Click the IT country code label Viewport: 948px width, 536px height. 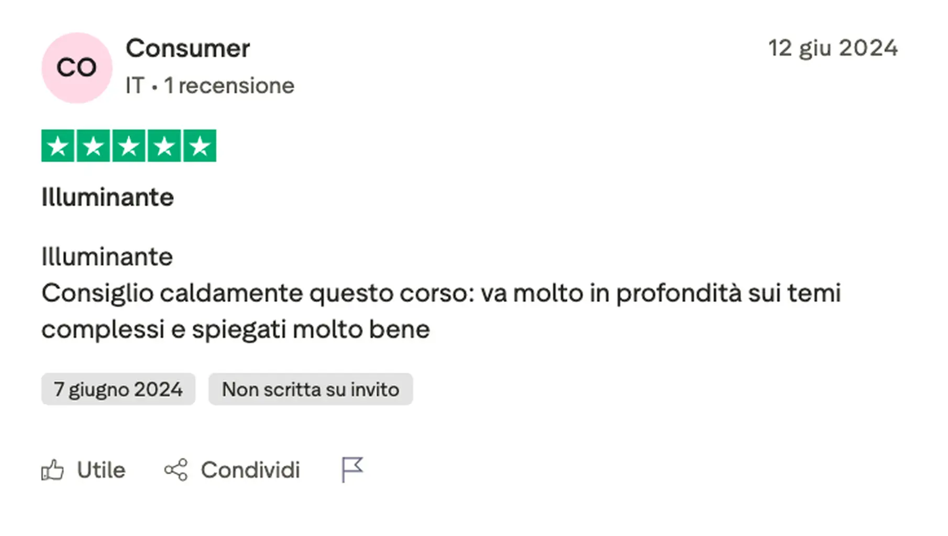[x=135, y=86]
